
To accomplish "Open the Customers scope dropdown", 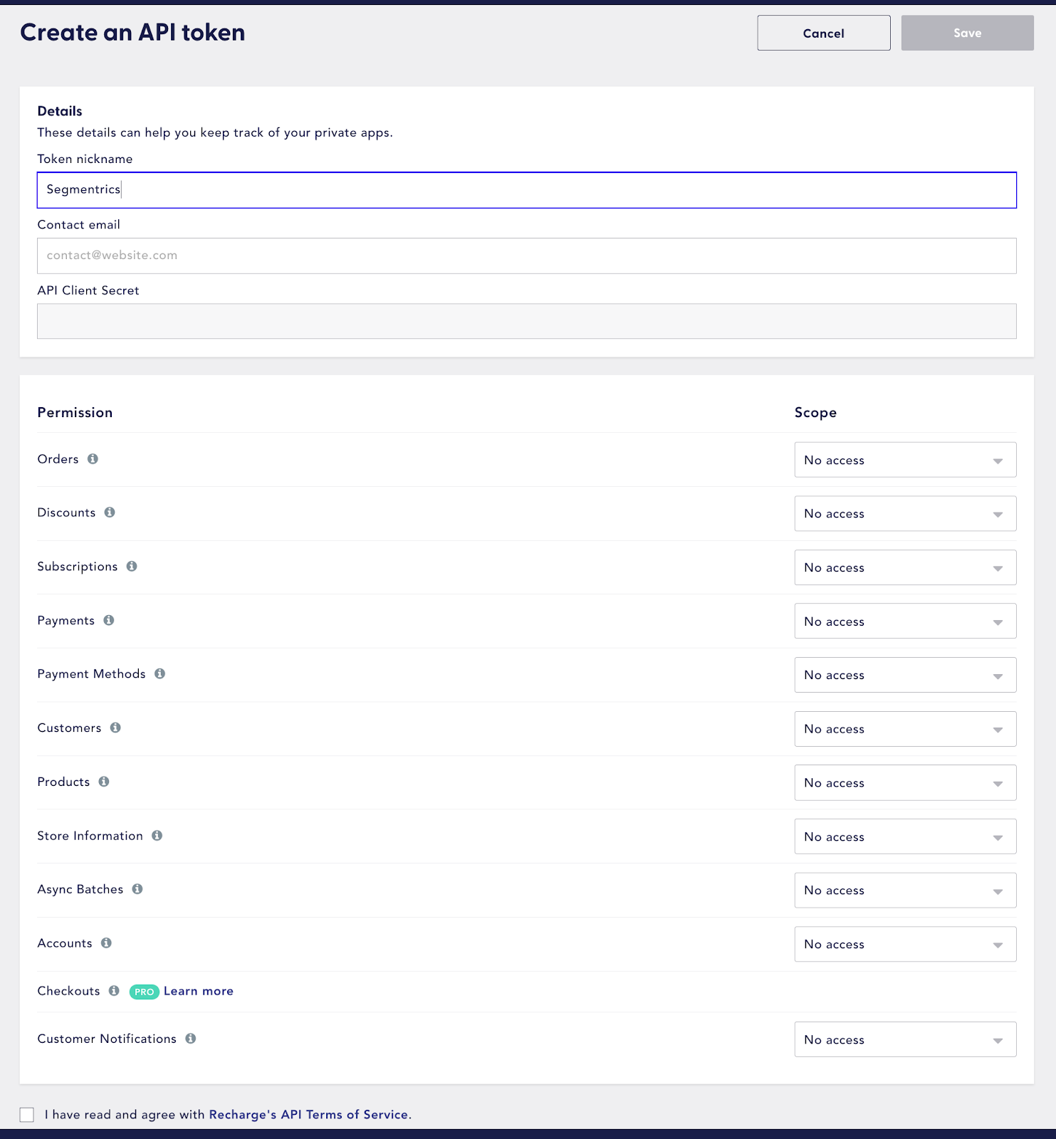I will click(x=904, y=729).
